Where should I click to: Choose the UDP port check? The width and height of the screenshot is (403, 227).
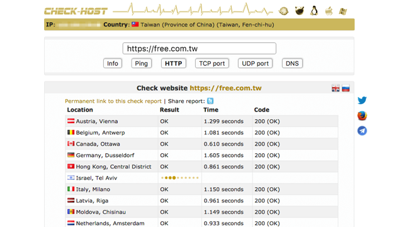(255, 63)
